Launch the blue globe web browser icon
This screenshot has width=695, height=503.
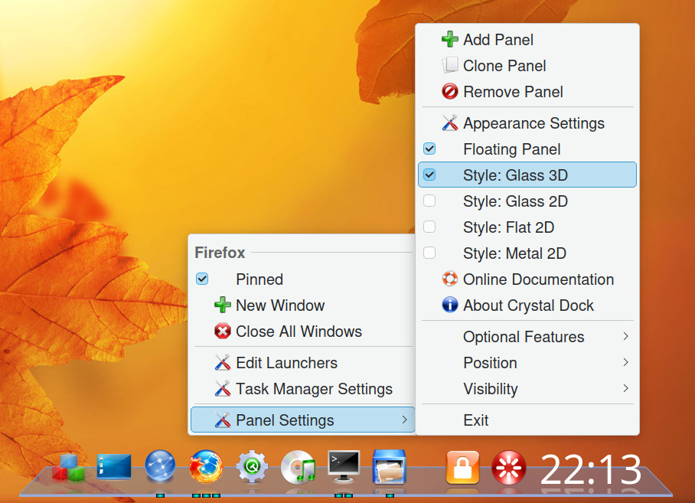point(160,465)
